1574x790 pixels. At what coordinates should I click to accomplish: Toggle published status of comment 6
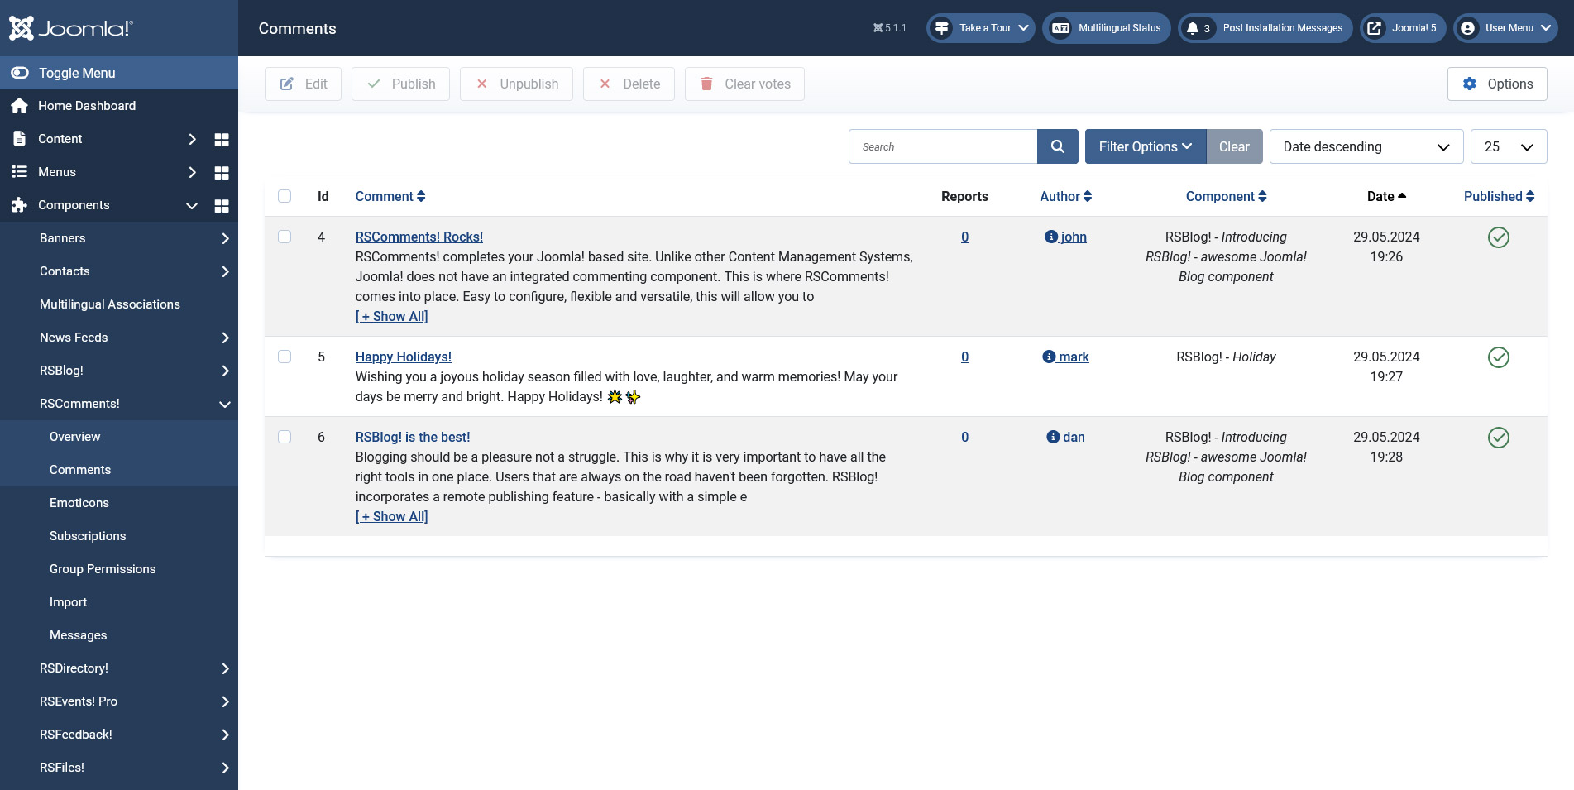pyautogui.click(x=1499, y=438)
